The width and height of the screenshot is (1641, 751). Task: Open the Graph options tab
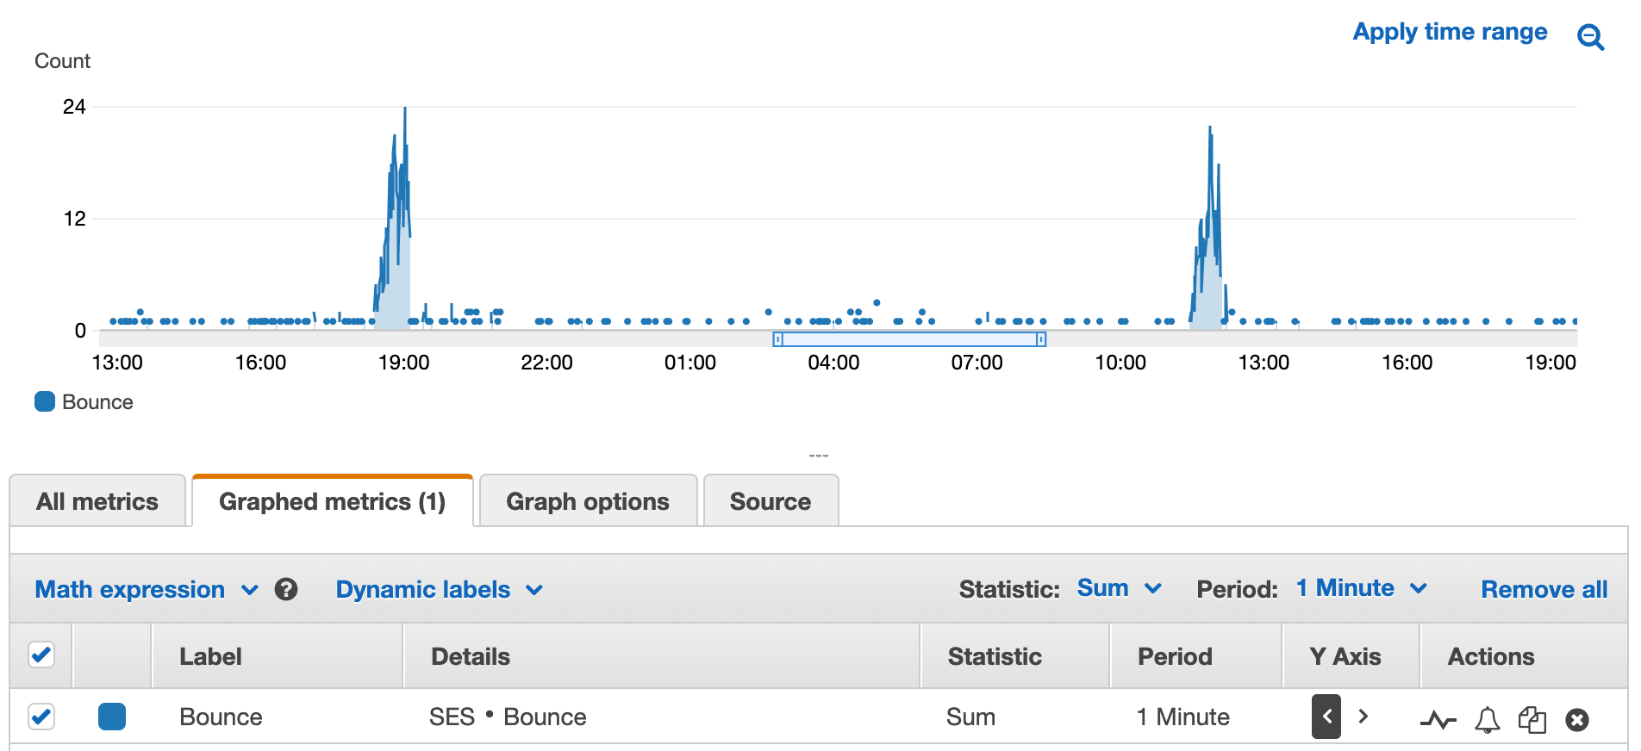click(x=587, y=501)
